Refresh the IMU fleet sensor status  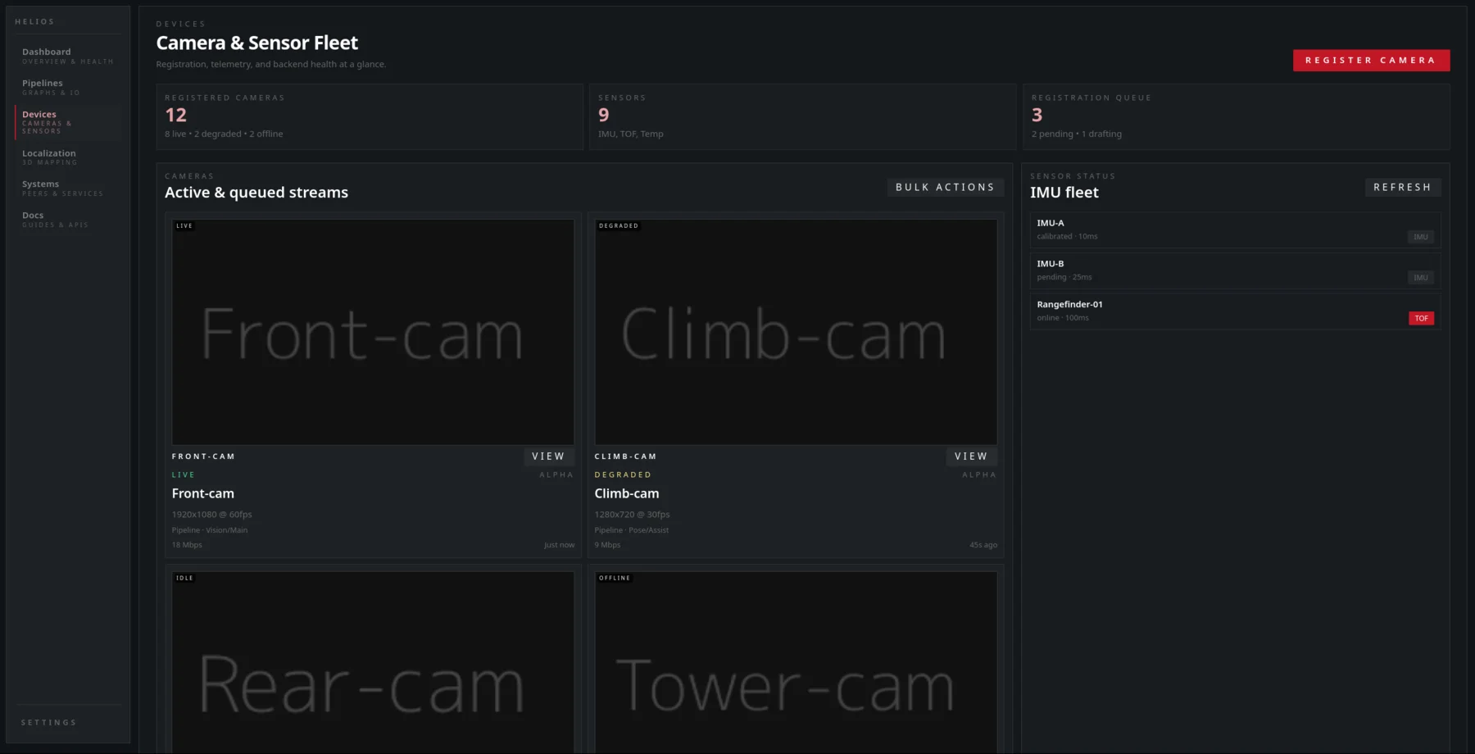1402,188
